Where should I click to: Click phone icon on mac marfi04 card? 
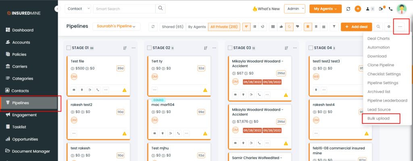(179, 133)
